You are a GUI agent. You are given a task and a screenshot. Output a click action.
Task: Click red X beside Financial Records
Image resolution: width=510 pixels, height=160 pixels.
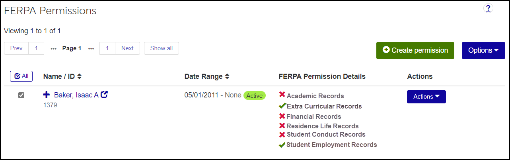click(x=282, y=116)
